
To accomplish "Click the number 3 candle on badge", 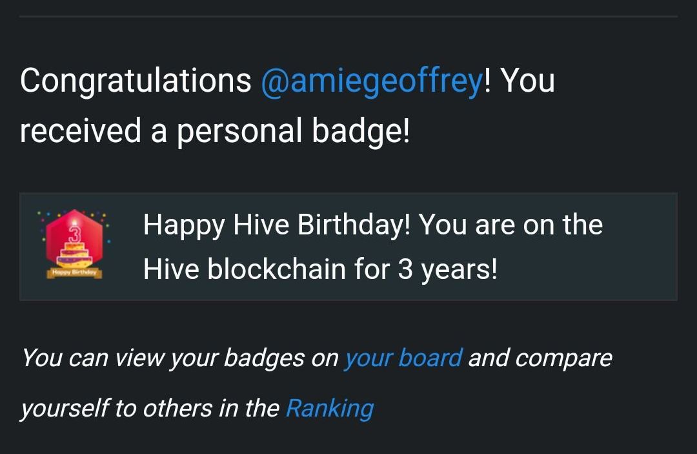I will tap(74, 231).
